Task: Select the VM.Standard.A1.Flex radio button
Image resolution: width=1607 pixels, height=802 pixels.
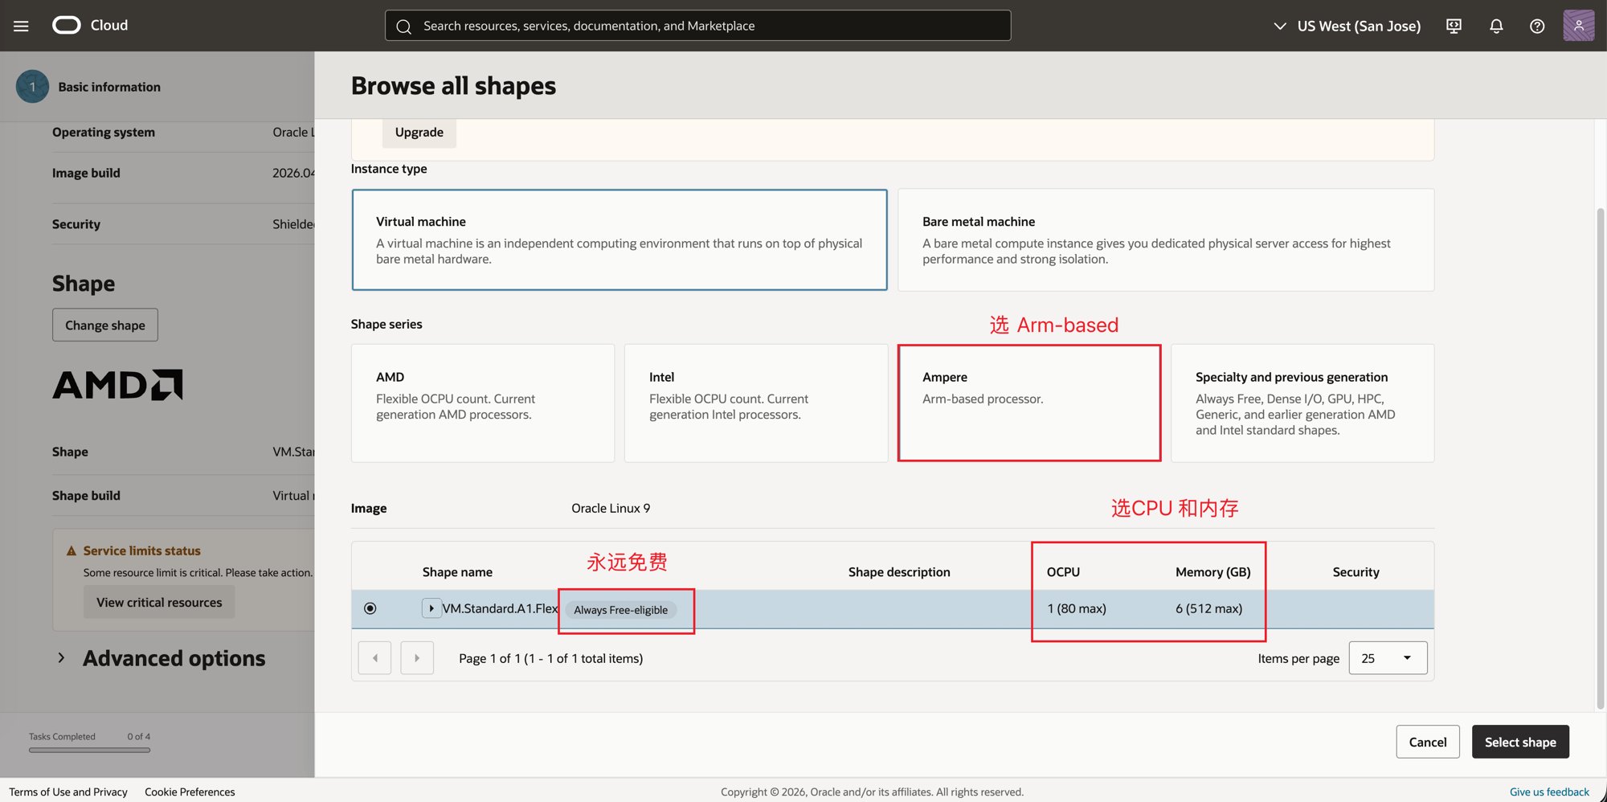Action: tap(370, 608)
